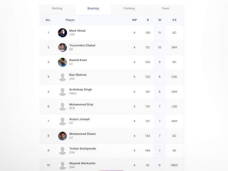
Task: Open the Fielding tab
Action: (129, 8)
